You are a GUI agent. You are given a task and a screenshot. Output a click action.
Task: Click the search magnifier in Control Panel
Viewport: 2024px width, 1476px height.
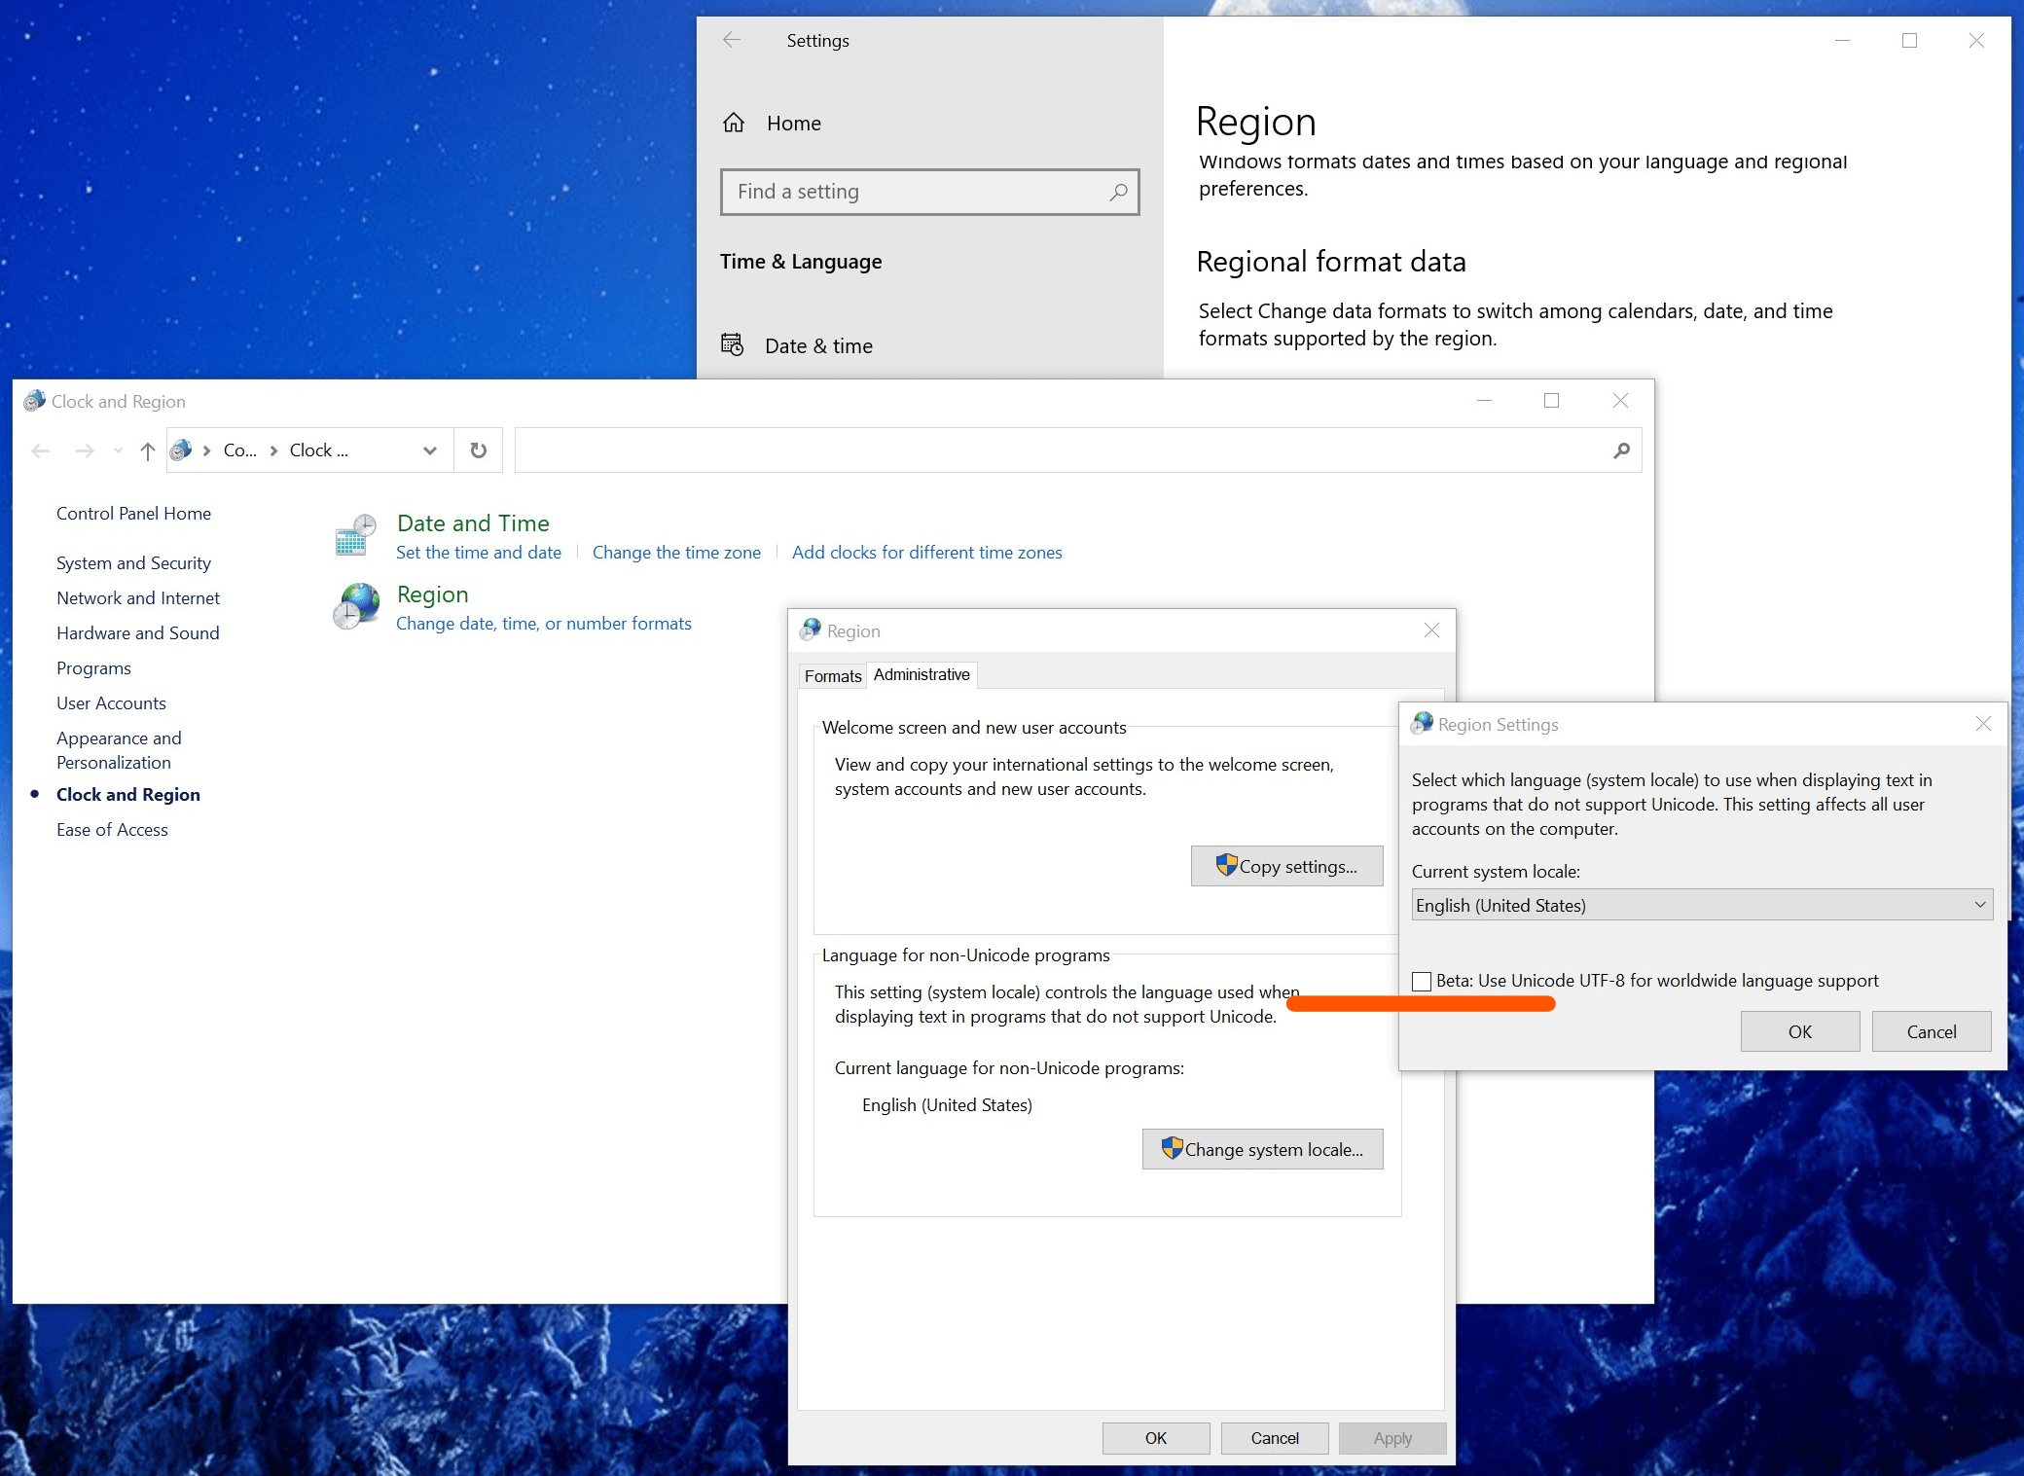click(1620, 450)
